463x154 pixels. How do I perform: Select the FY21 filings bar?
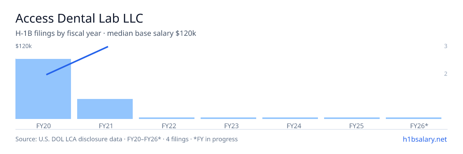(x=105, y=109)
